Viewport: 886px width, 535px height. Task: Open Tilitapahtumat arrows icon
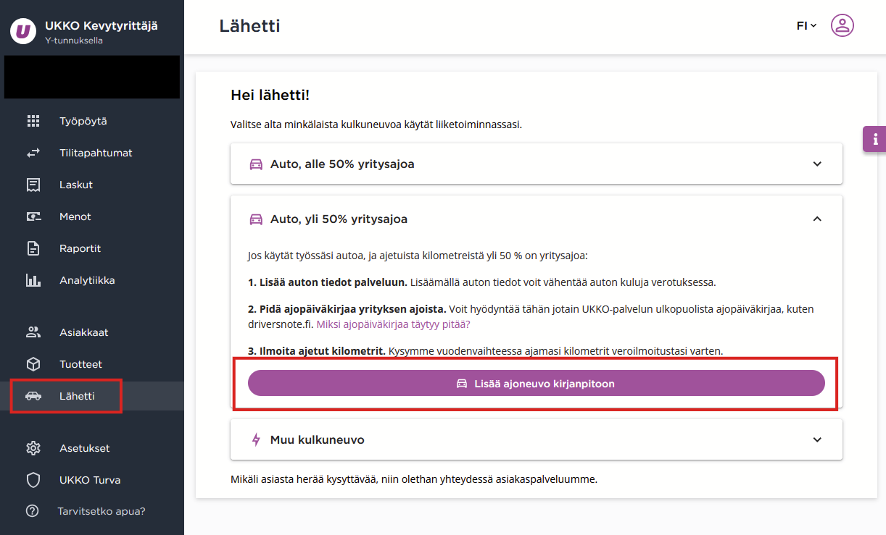pyautogui.click(x=33, y=153)
